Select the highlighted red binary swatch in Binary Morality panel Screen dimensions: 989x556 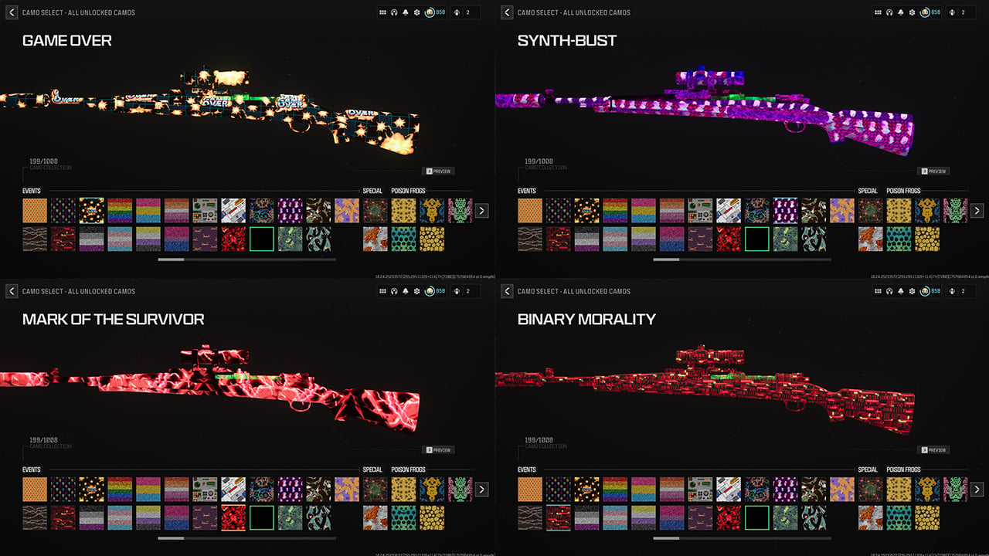[559, 517]
